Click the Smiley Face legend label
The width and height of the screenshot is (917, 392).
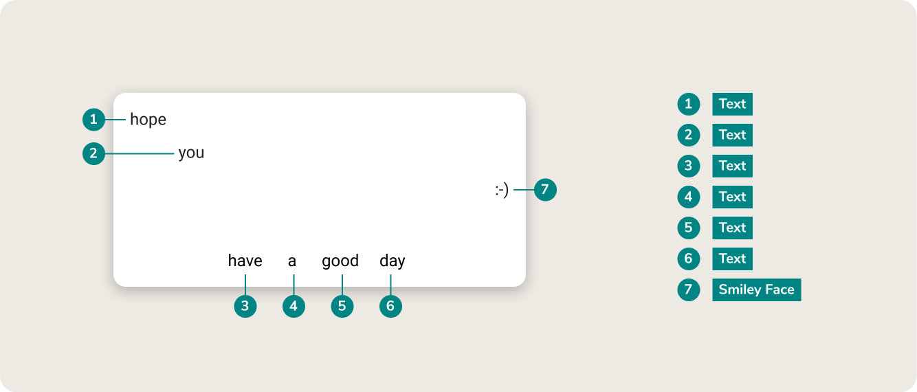[757, 290]
